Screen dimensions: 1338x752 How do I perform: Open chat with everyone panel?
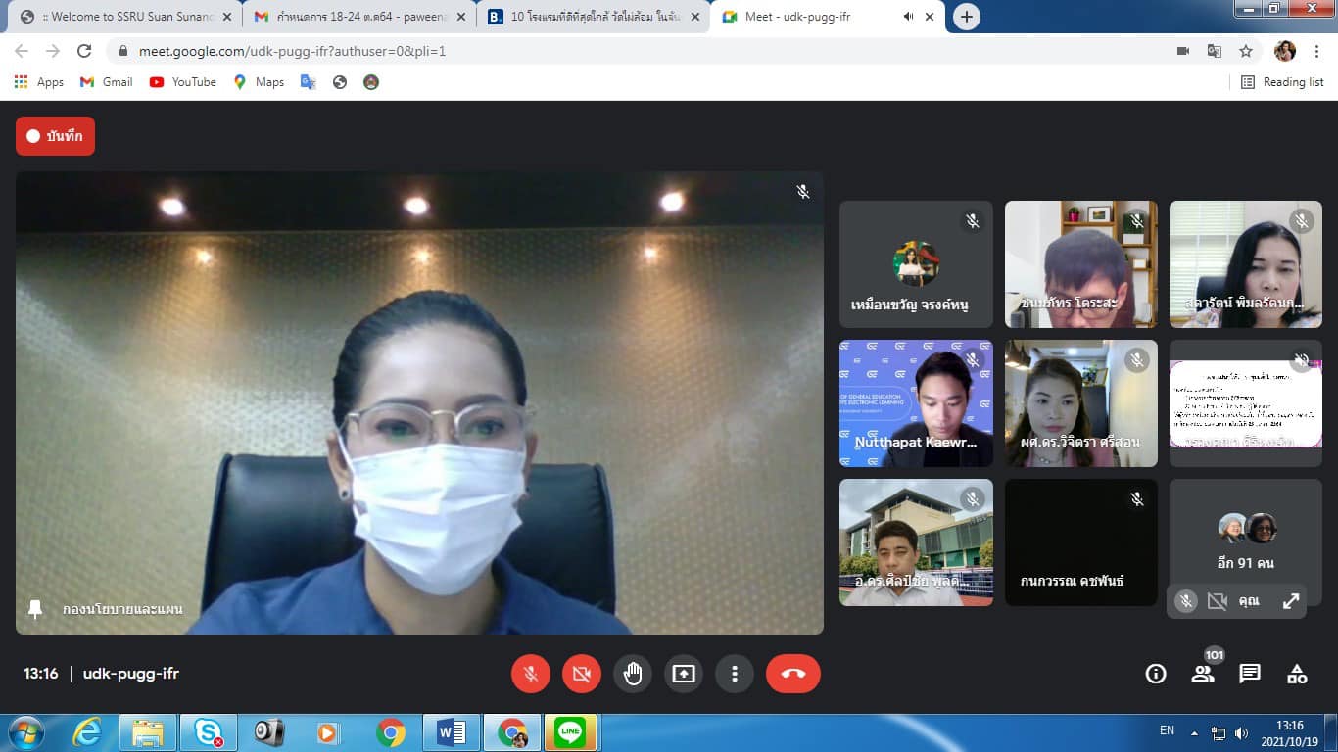point(1250,674)
